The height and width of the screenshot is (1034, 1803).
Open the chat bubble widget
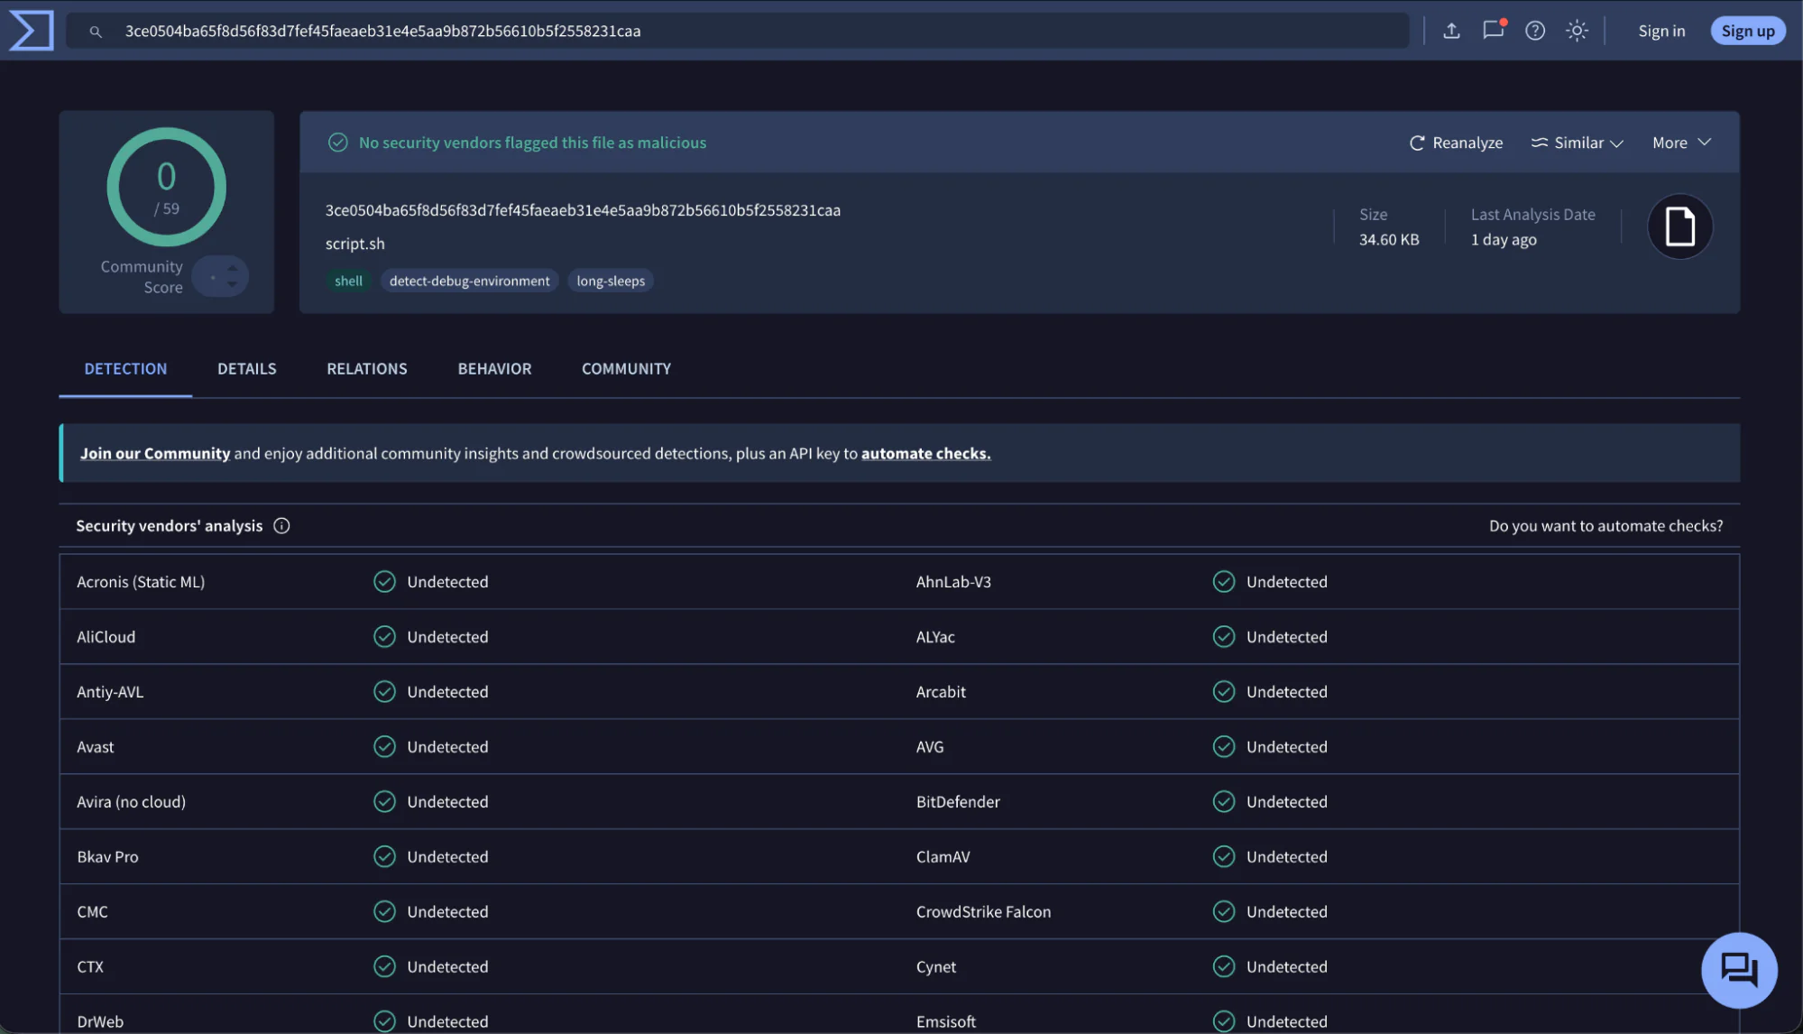[1739, 970]
